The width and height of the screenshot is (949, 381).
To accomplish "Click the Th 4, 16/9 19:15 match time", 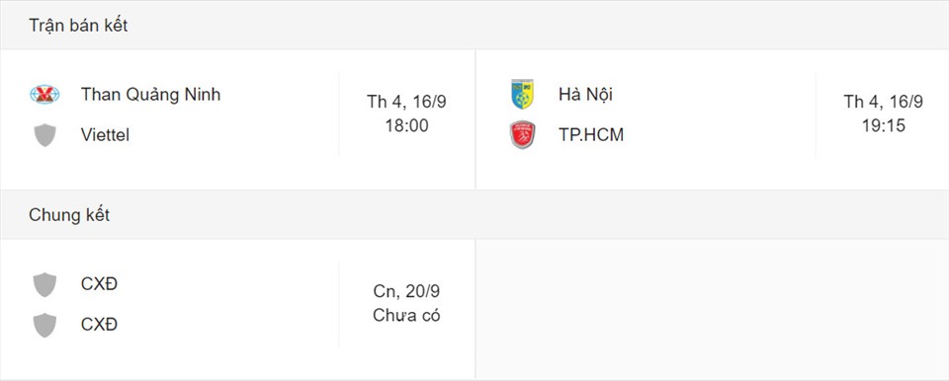I will coord(884,114).
